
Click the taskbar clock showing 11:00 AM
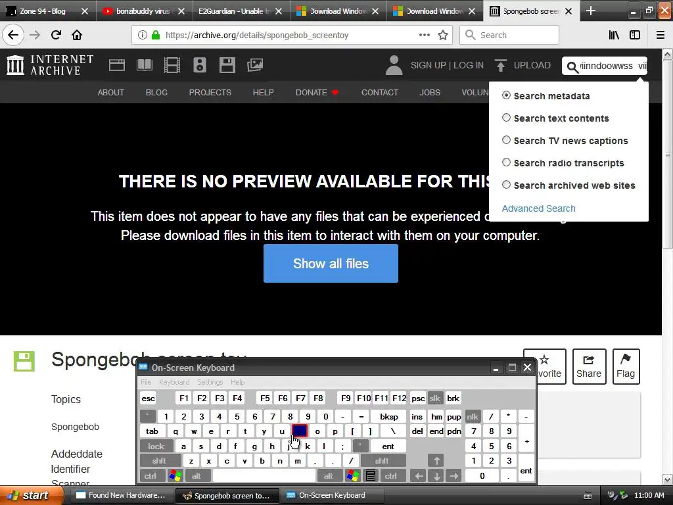pyautogui.click(x=649, y=495)
